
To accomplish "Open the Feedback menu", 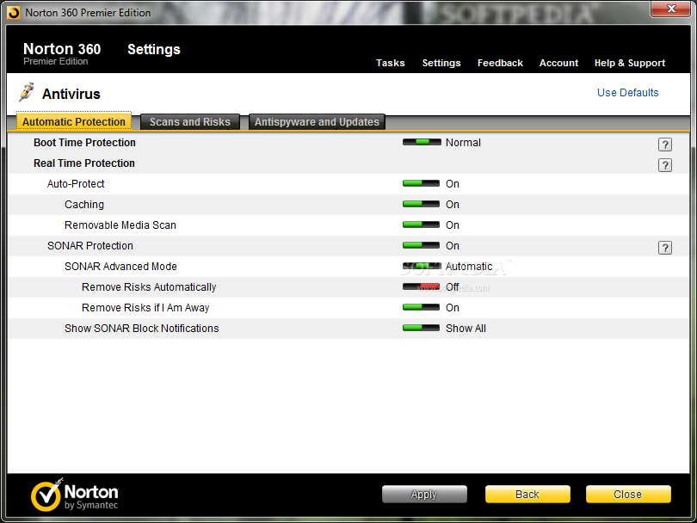I will 500,63.
